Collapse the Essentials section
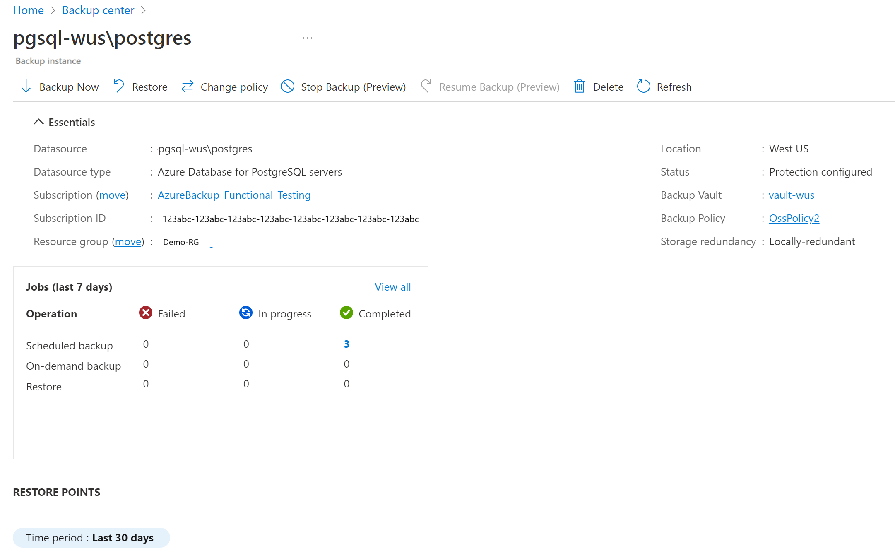 click(38, 122)
